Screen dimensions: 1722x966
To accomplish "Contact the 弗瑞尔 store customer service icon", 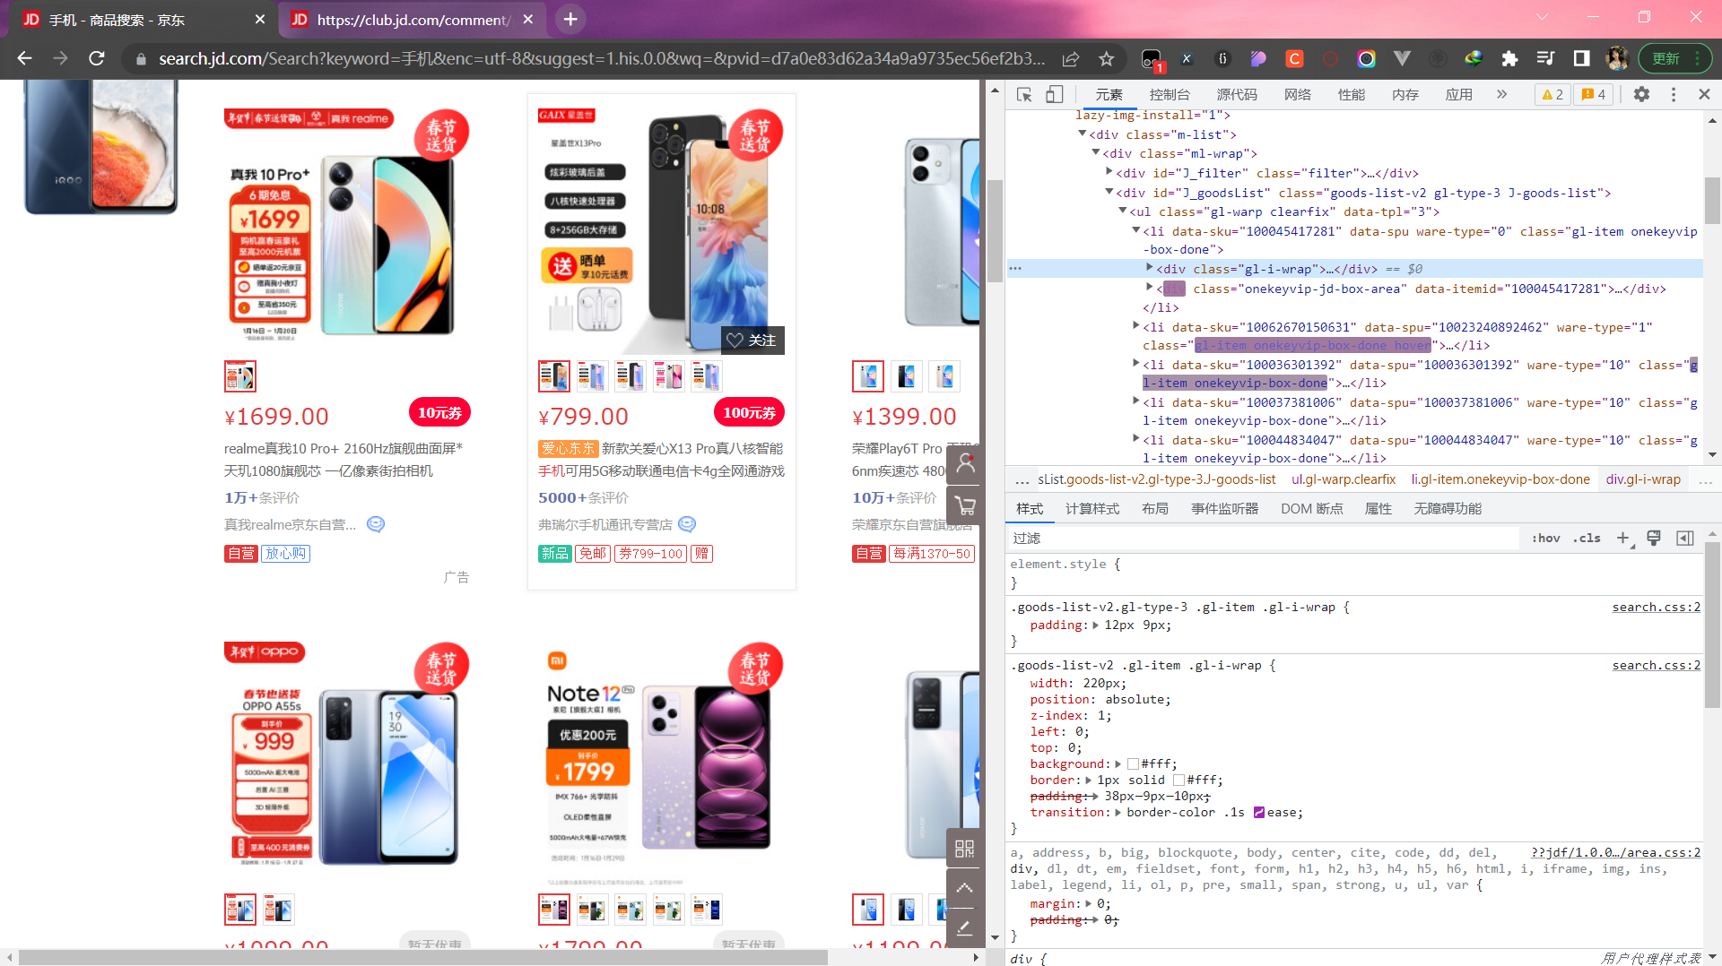I will (687, 524).
